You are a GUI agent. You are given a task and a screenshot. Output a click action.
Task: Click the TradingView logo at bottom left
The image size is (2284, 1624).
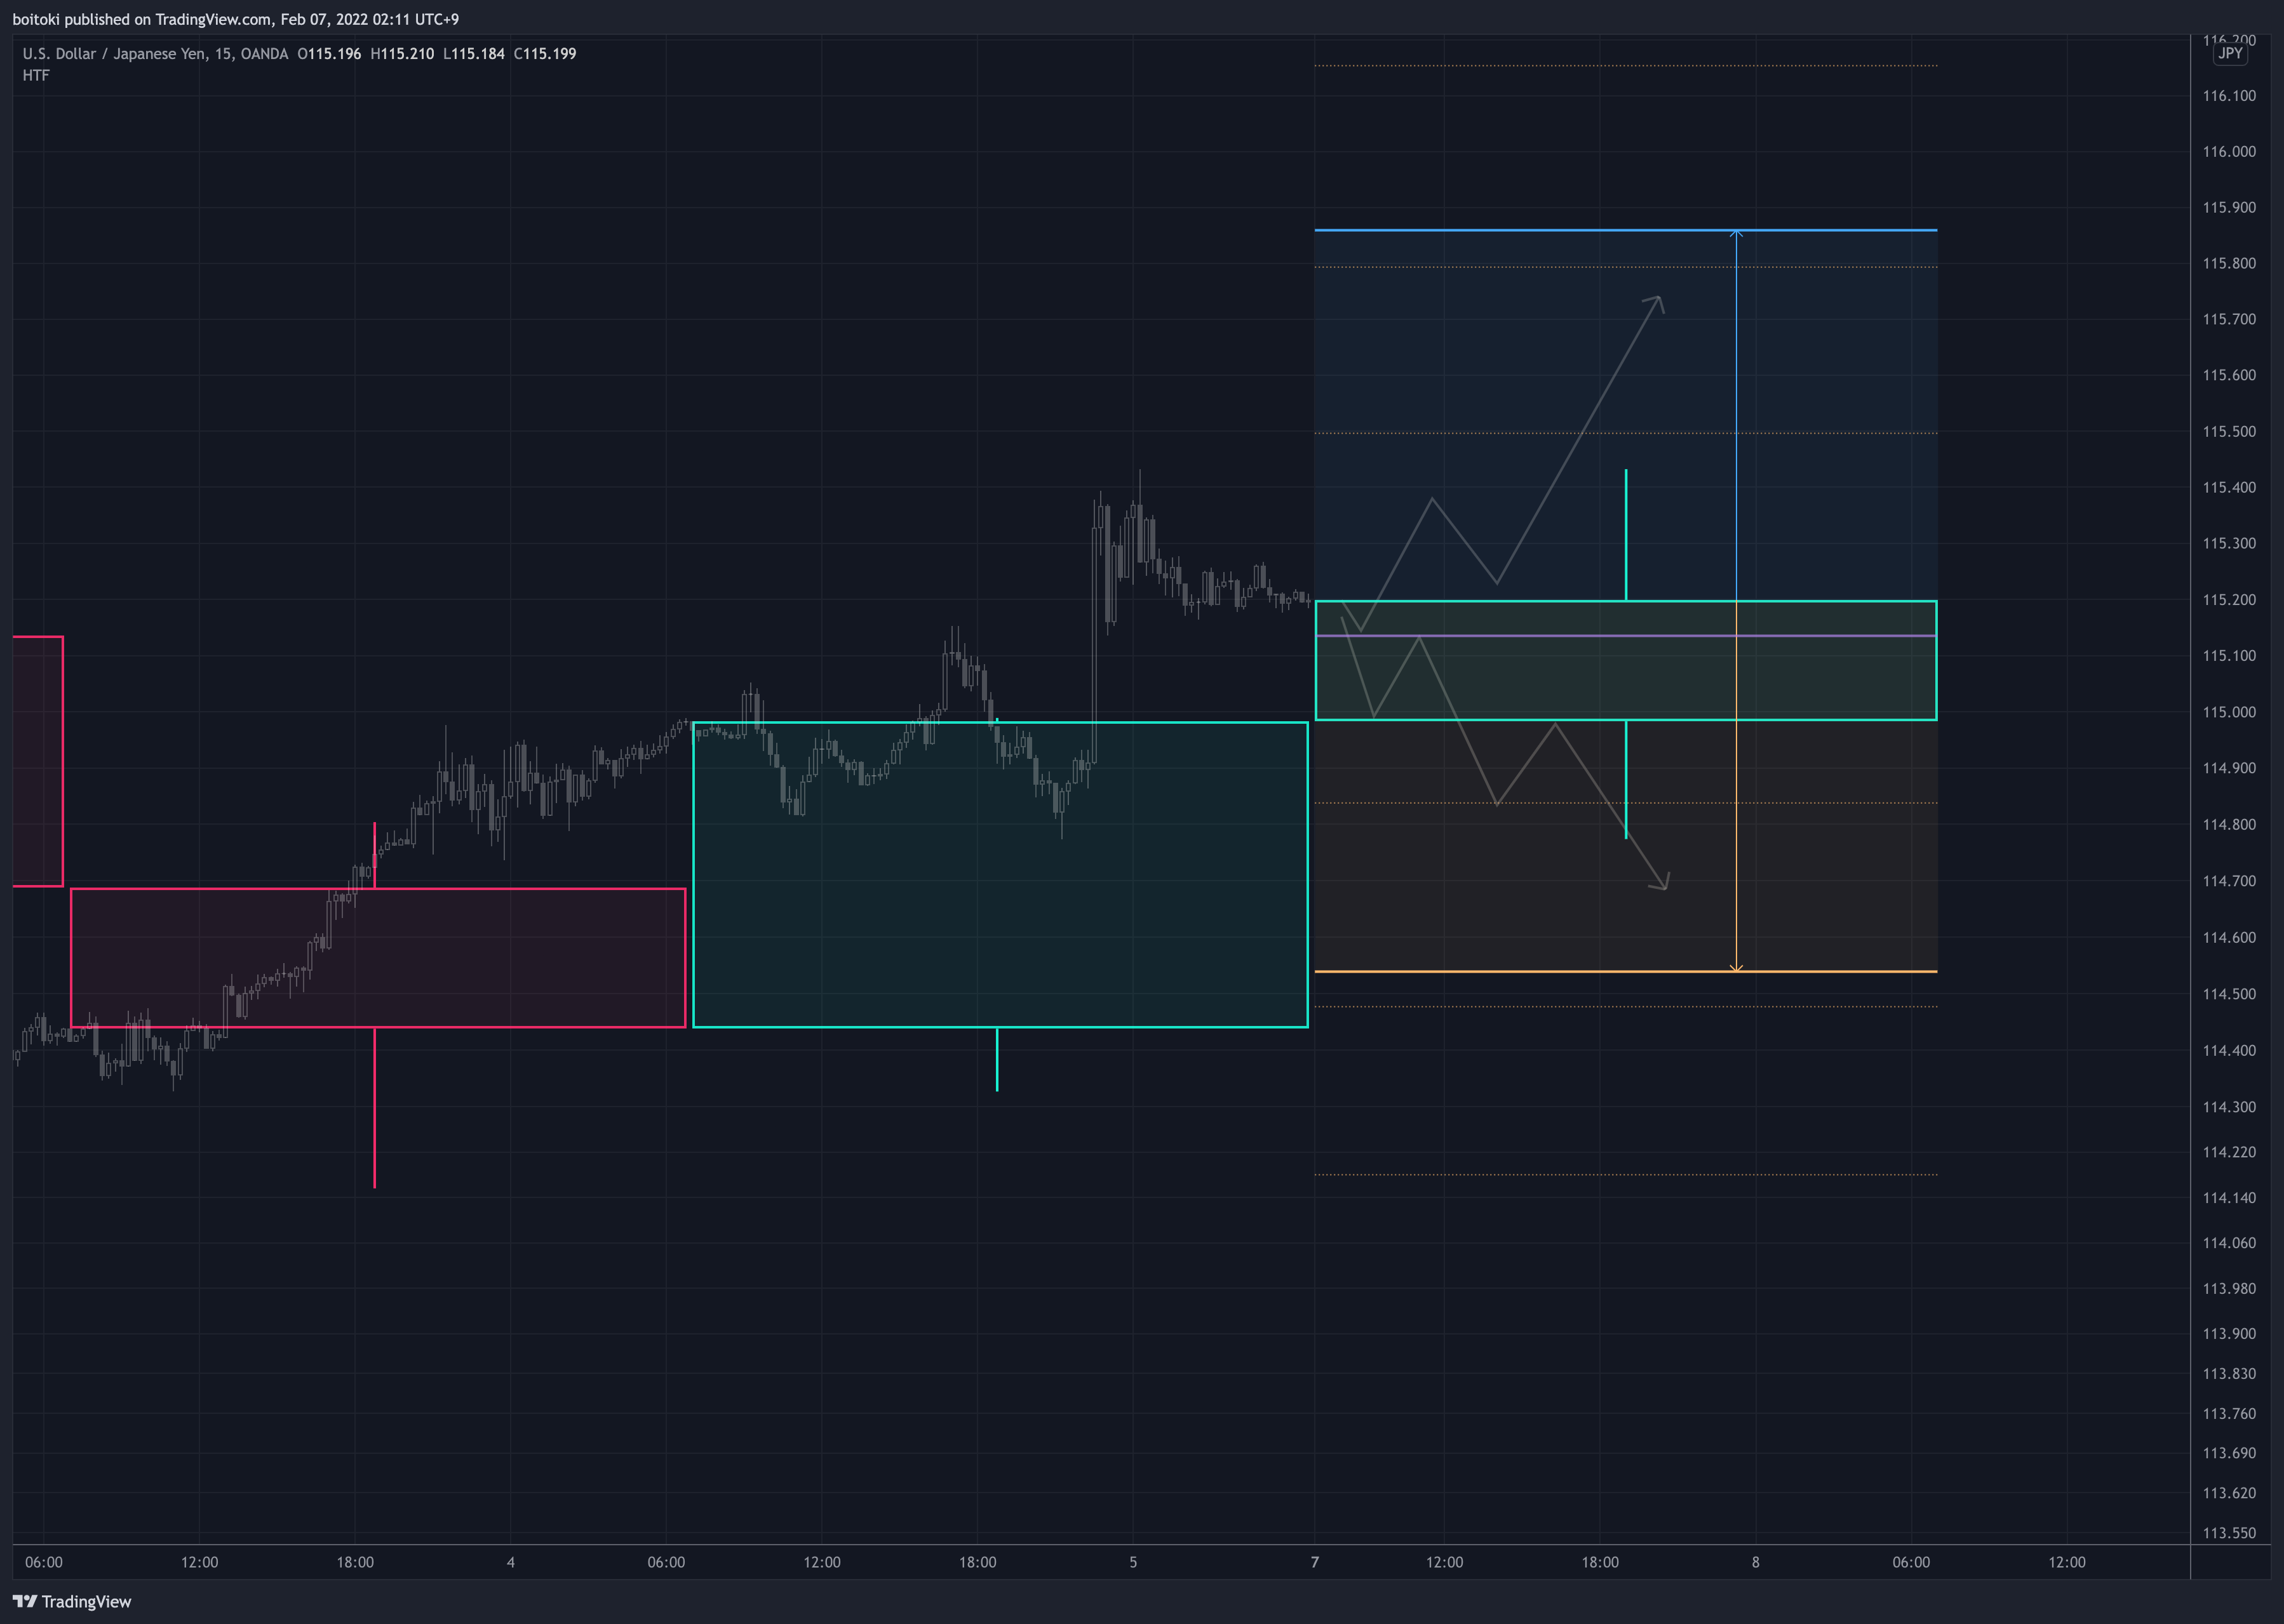point(72,1601)
